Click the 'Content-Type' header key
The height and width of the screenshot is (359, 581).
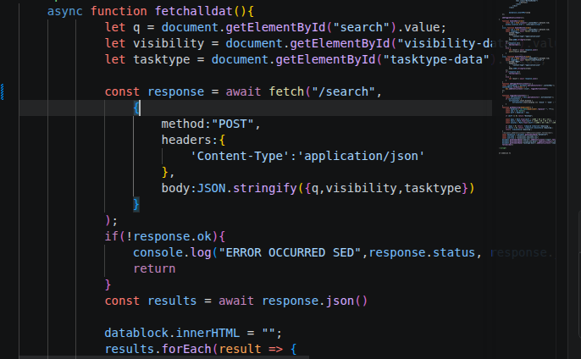click(240, 156)
